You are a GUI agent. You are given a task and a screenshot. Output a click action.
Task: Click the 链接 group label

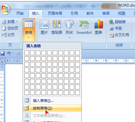[x=119, y=45]
